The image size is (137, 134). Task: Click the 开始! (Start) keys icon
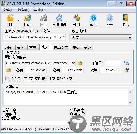click(28, 18)
